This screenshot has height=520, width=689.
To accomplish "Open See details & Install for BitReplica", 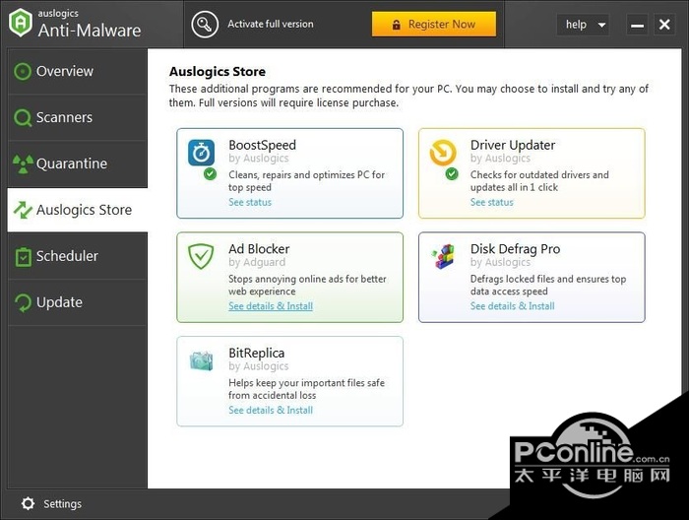I will [x=271, y=410].
